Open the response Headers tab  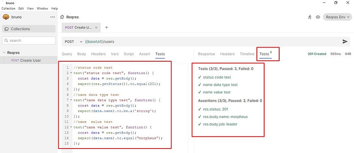227,54
